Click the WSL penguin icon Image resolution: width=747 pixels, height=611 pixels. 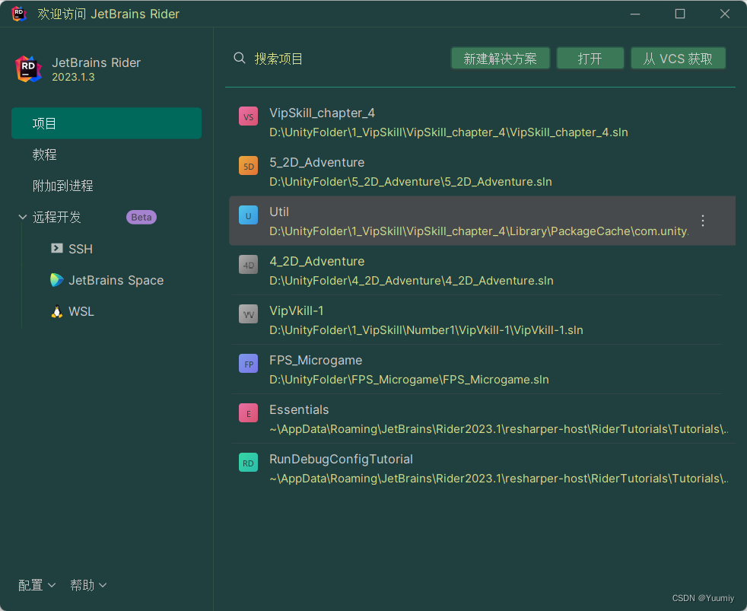pos(56,311)
